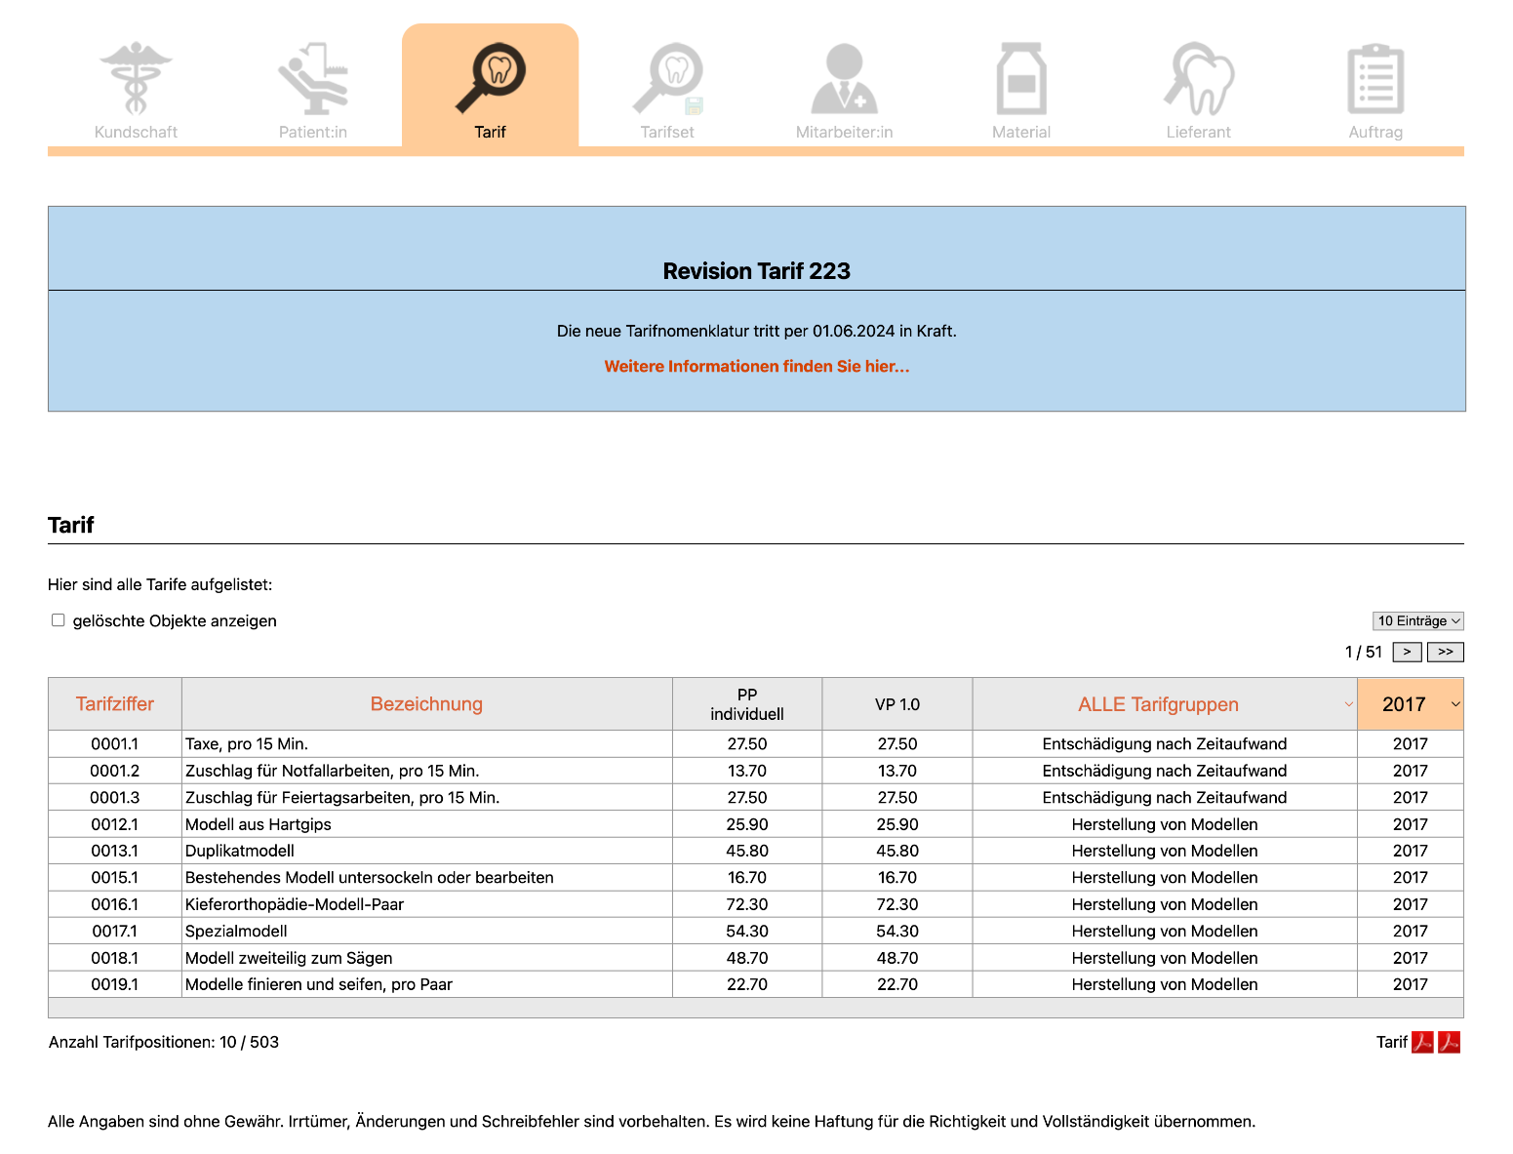1513x1154 pixels.
Task: Select Tarifziffer 0001.2 cell
Action: (x=115, y=771)
